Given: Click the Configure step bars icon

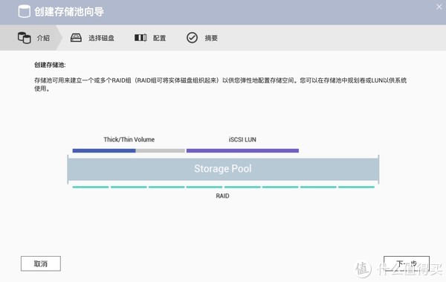Looking at the screenshot, I should [140, 38].
